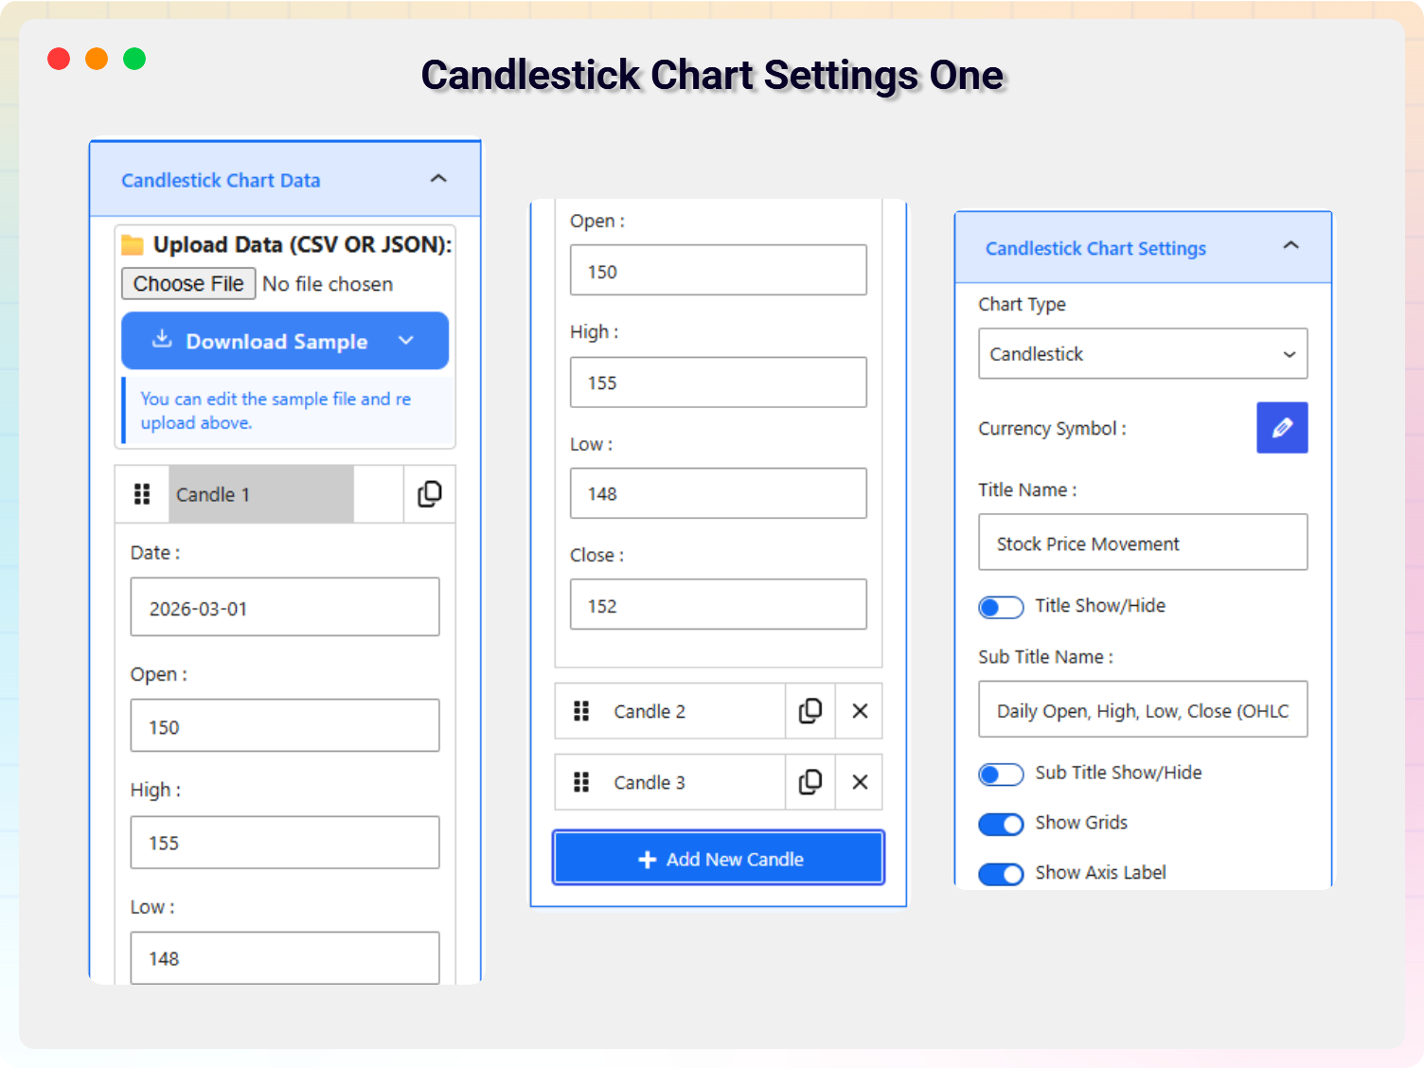The width and height of the screenshot is (1424, 1068).
Task: Click the Add New Candle button
Action: pyautogui.click(x=719, y=858)
